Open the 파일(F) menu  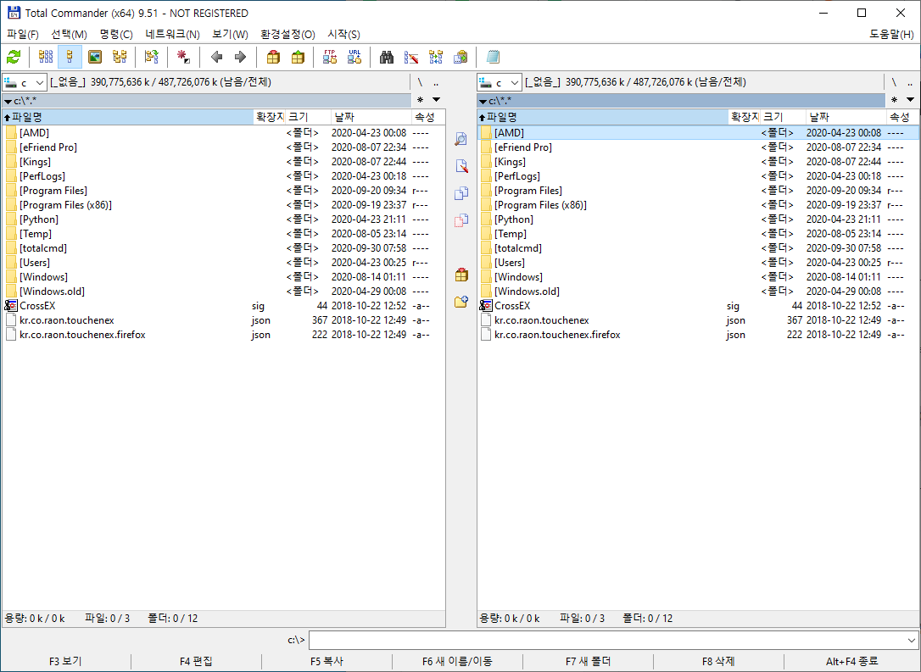pos(22,35)
